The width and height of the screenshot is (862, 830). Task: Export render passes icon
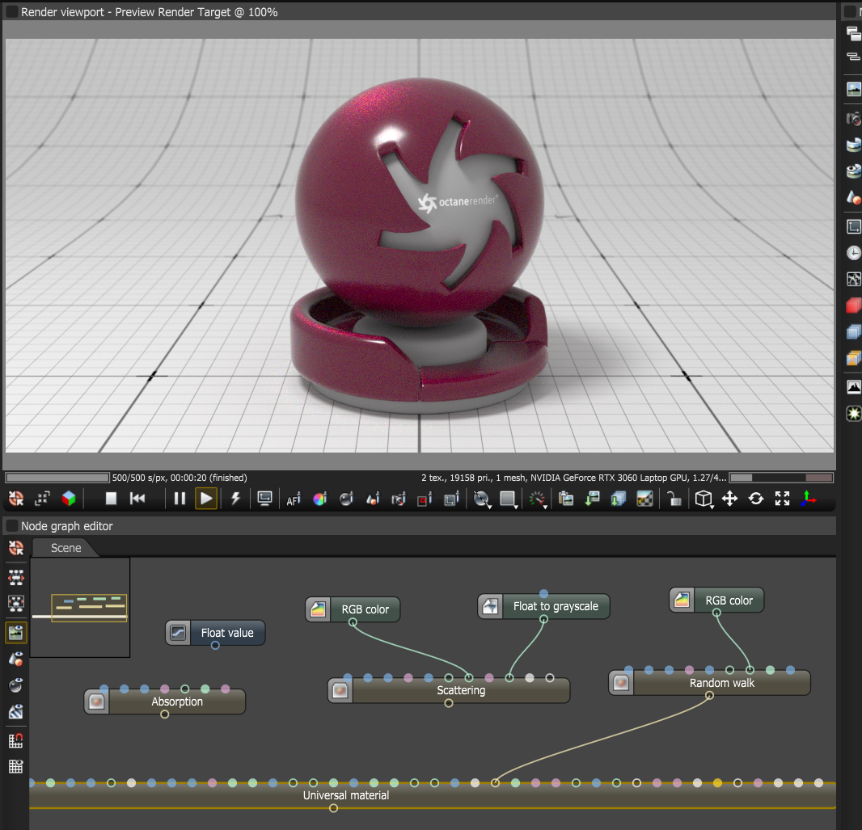pos(619,499)
